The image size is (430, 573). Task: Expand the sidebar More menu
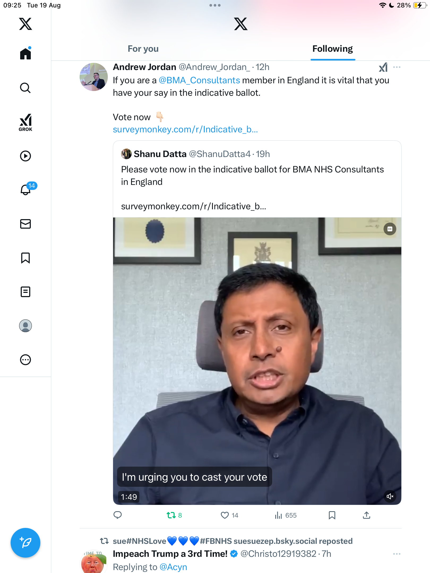[x=25, y=360]
